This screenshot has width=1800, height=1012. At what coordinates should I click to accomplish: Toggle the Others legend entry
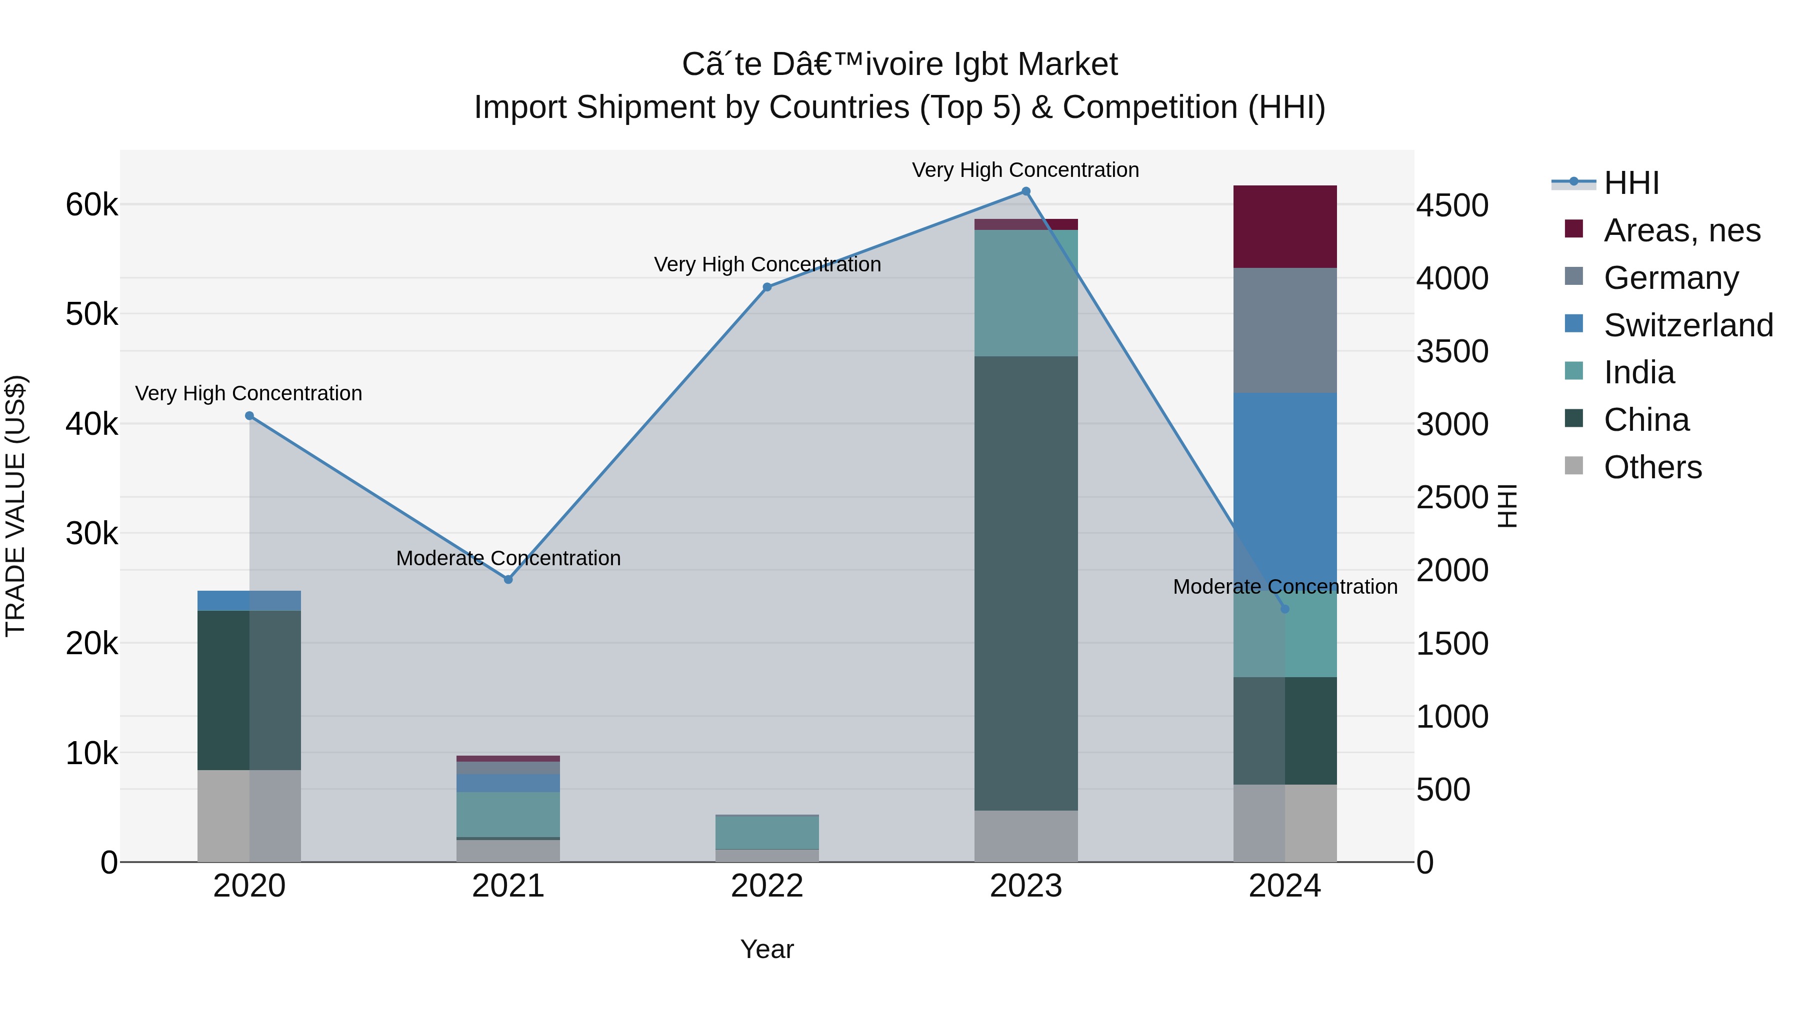[x=1633, y=467]
